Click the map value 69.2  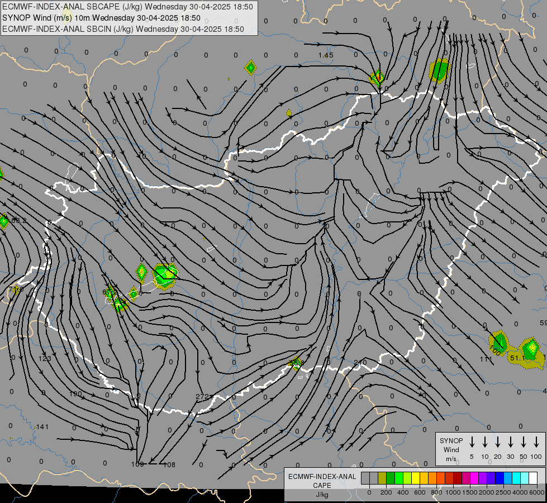[x=19, y=221]
